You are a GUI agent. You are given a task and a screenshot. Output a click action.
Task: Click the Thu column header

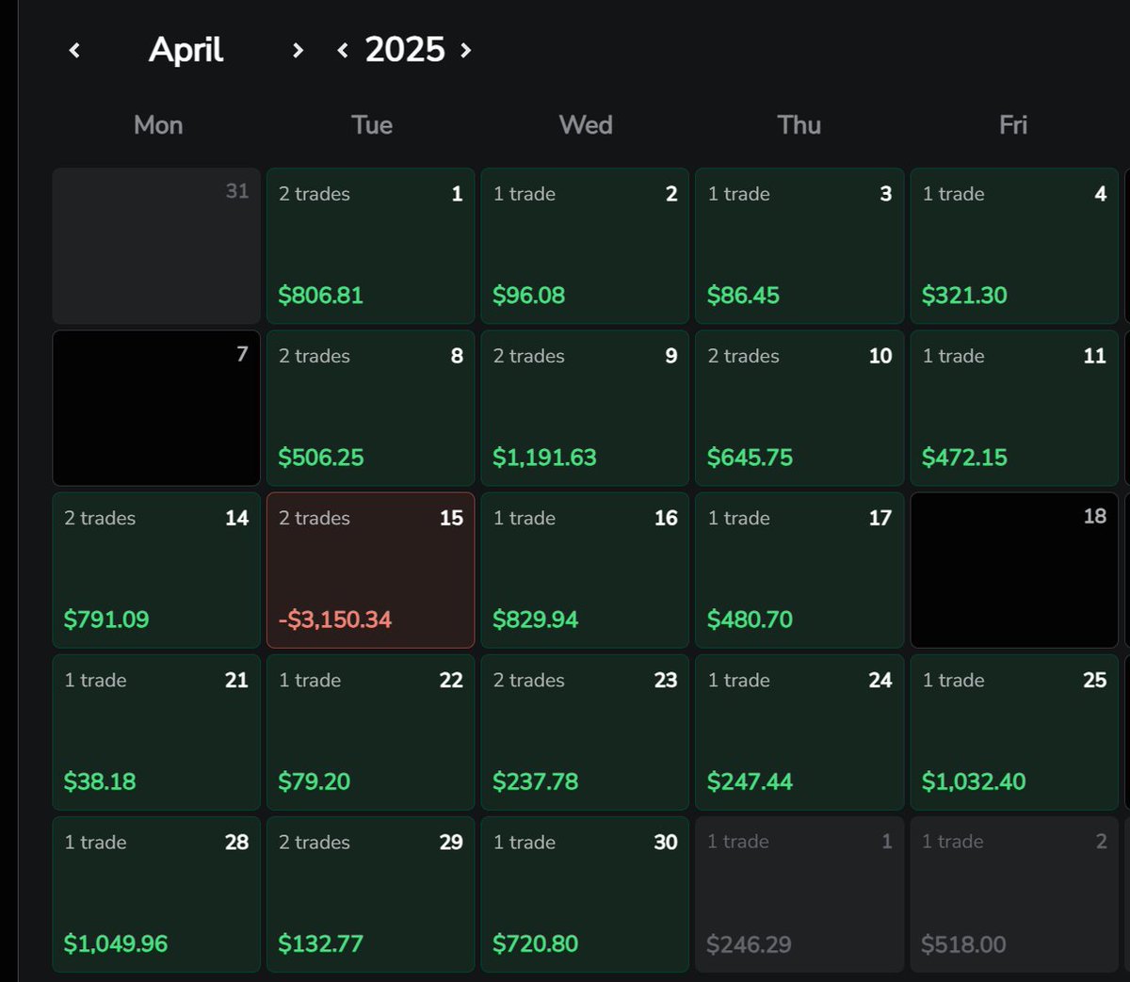coord(799,125)
